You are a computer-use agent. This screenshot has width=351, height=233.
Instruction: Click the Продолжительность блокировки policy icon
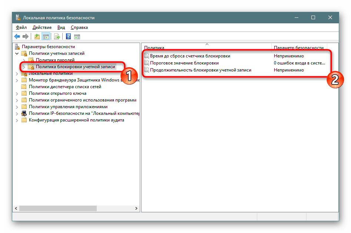tap(147, 70)
